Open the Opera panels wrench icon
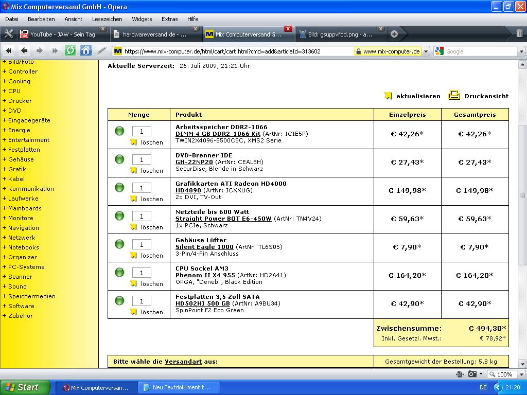The image size is (527, 395). click(x=8, y=34)
